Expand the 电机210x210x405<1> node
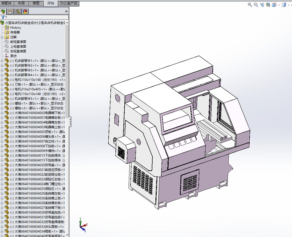Screen dimensions: 292x237 (2, 89)
